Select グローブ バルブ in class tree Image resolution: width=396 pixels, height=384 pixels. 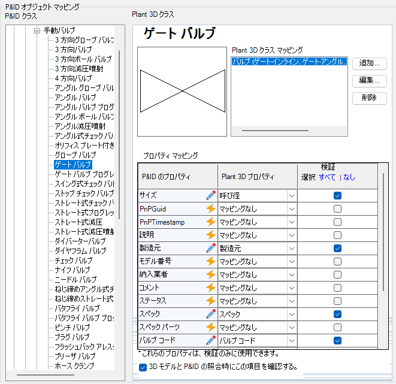(x=75, y=155)
